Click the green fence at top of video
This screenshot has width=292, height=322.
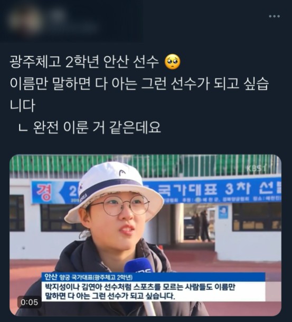[x=146, y=166]
